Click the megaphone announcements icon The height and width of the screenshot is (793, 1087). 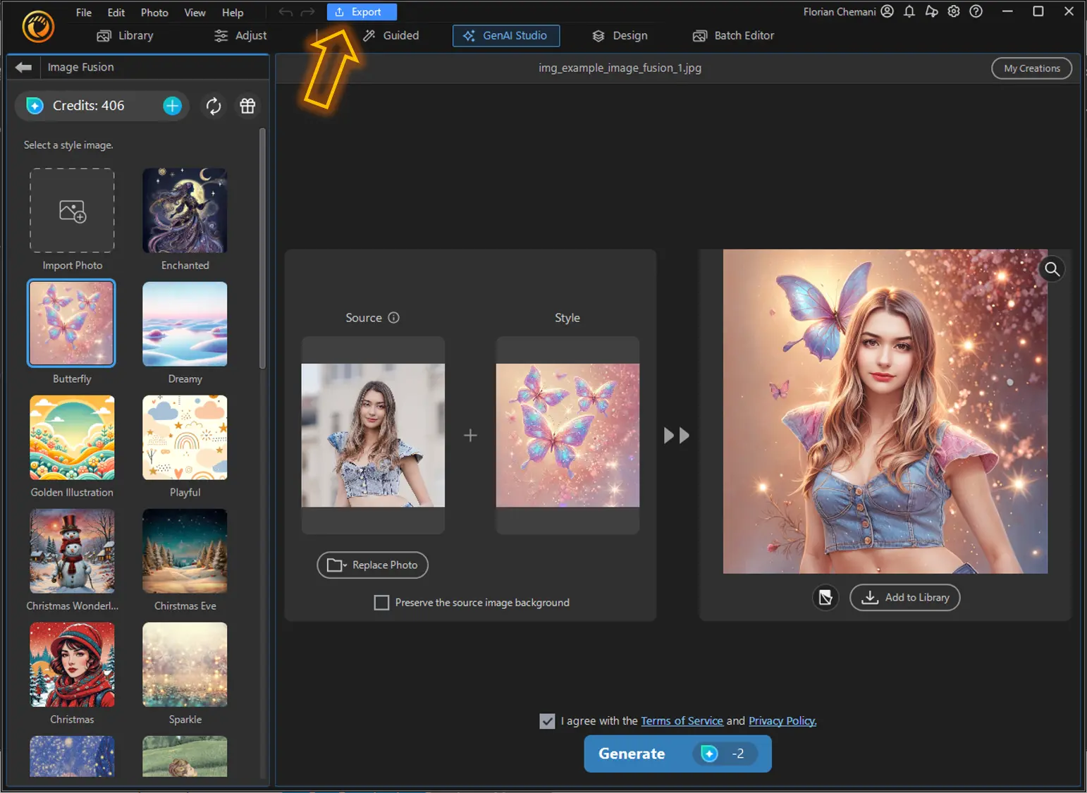point(931,11)
